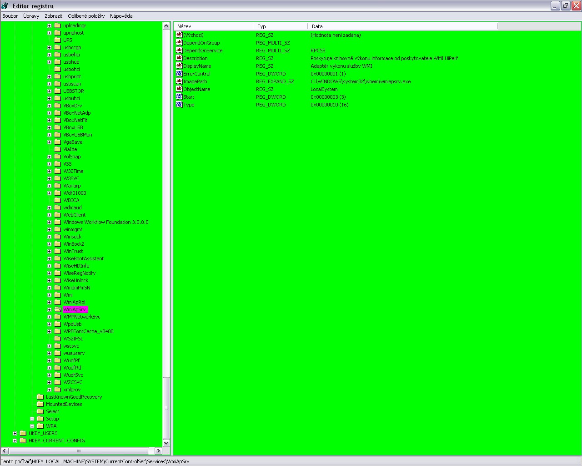
Task: Click the folder icon of WiseUnlock key
Action: pyautogui.click(x=58, y=280)
